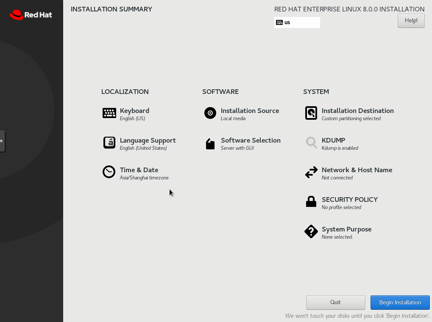Click the 'We won't touch your disks' notice
Image resolution: width=432 pixels, height=322 pixels.
pyautogui.click(x=357, y=316)
